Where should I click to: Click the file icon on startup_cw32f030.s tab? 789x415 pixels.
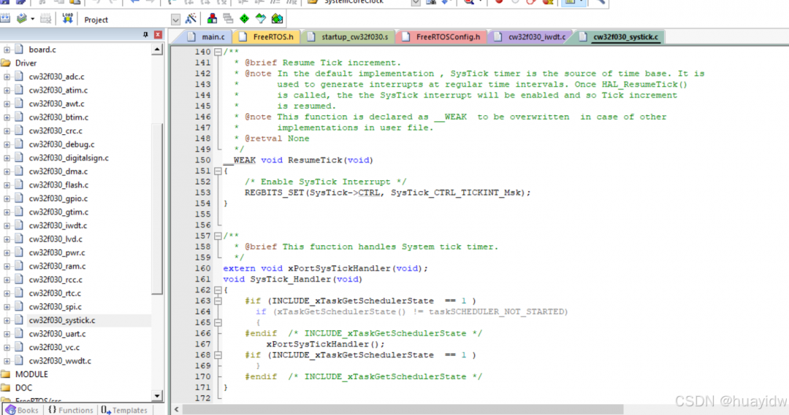pos(311,36)
